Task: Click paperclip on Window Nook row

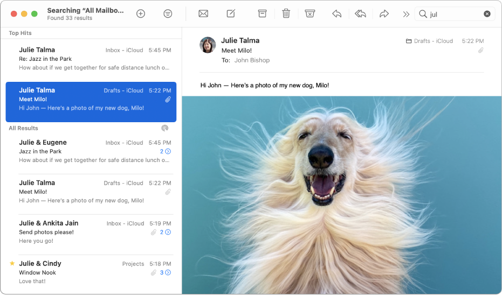Action: pyautogui.click(x=154, y=272)
